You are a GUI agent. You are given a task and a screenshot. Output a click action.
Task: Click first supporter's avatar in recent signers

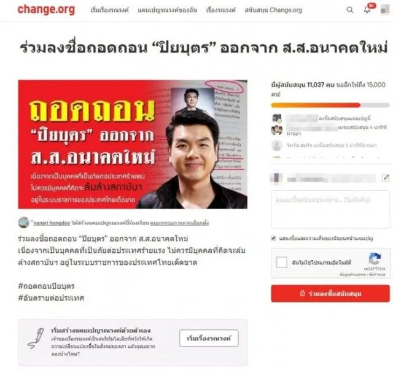pyautogui.click(x=277, y=118)
